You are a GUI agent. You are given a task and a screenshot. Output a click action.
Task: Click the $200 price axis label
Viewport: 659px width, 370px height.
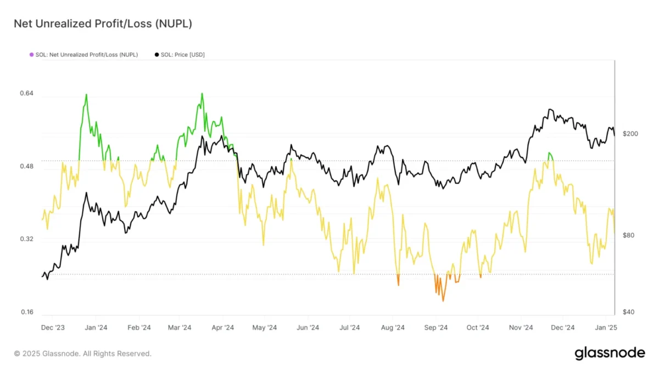coord(630,134)
